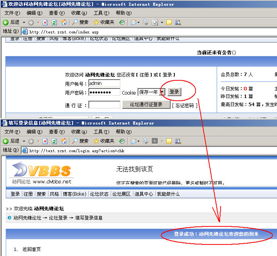Viewport: 277px width, 256px height.
Task: Click 风格 nav link in bottom window
Action: [x=54, y=194]
